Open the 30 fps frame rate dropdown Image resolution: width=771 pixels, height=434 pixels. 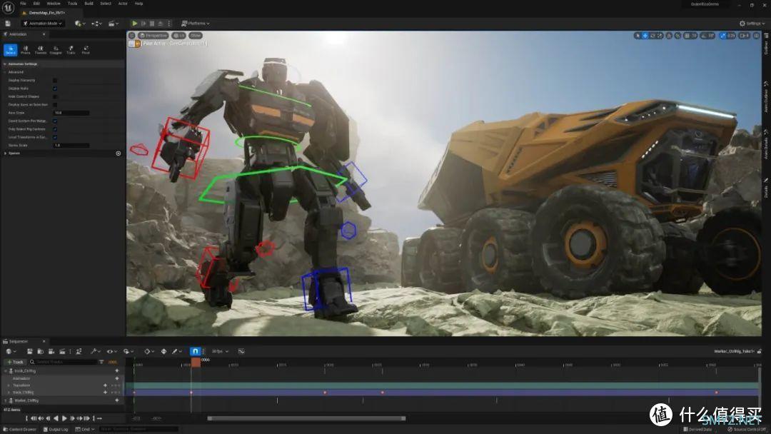click(x=220, y=351)
